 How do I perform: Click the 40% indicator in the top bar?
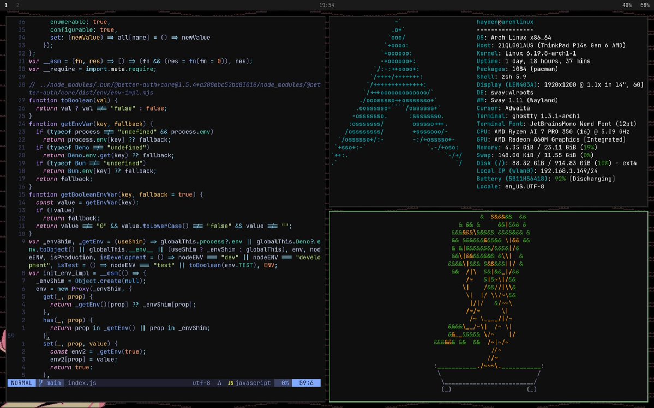pos(627,5)
